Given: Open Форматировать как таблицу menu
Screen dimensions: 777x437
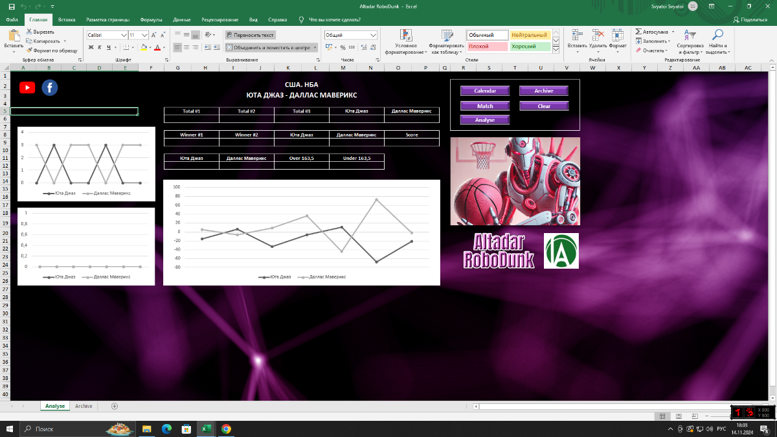Looking at the screenshot, I should tap(447, 42).
